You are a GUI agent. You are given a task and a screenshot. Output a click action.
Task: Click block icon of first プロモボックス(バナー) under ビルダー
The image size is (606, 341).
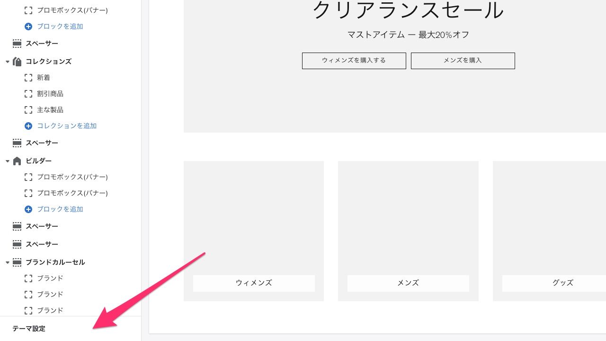point(28,177)
